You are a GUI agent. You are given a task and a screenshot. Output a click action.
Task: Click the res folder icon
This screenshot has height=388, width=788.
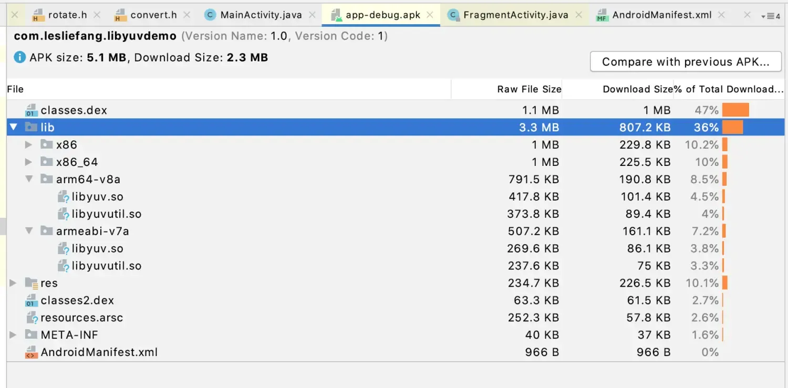pyautogui.click(x=31, y=283)
